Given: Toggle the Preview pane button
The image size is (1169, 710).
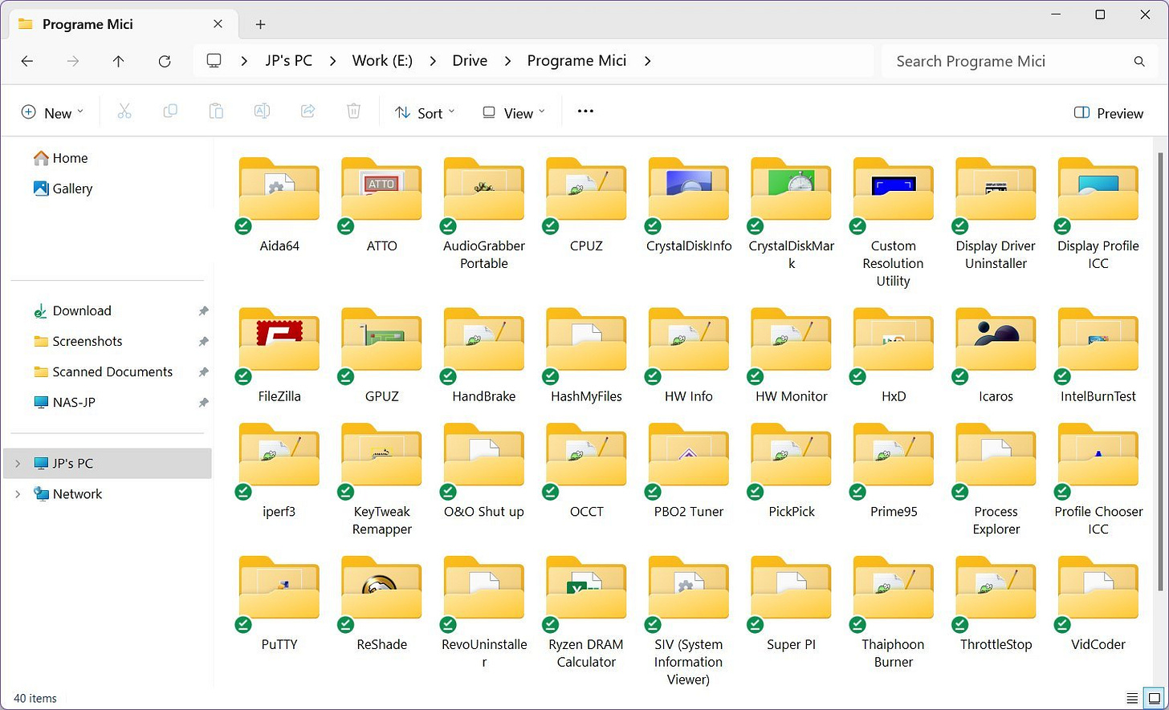Looking at the screenshot, I should click(x=1108, y=113).
